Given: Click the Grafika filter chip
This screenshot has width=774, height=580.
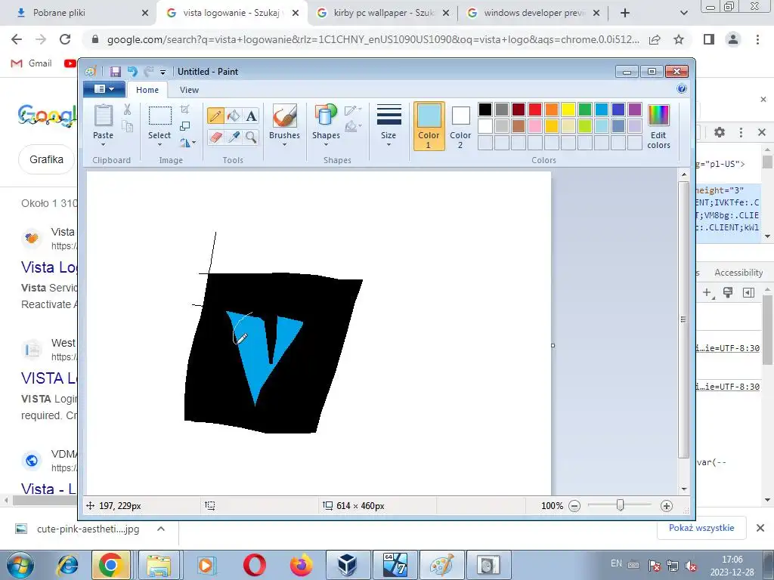Looking at the screenshot, I should coord(46,159).
